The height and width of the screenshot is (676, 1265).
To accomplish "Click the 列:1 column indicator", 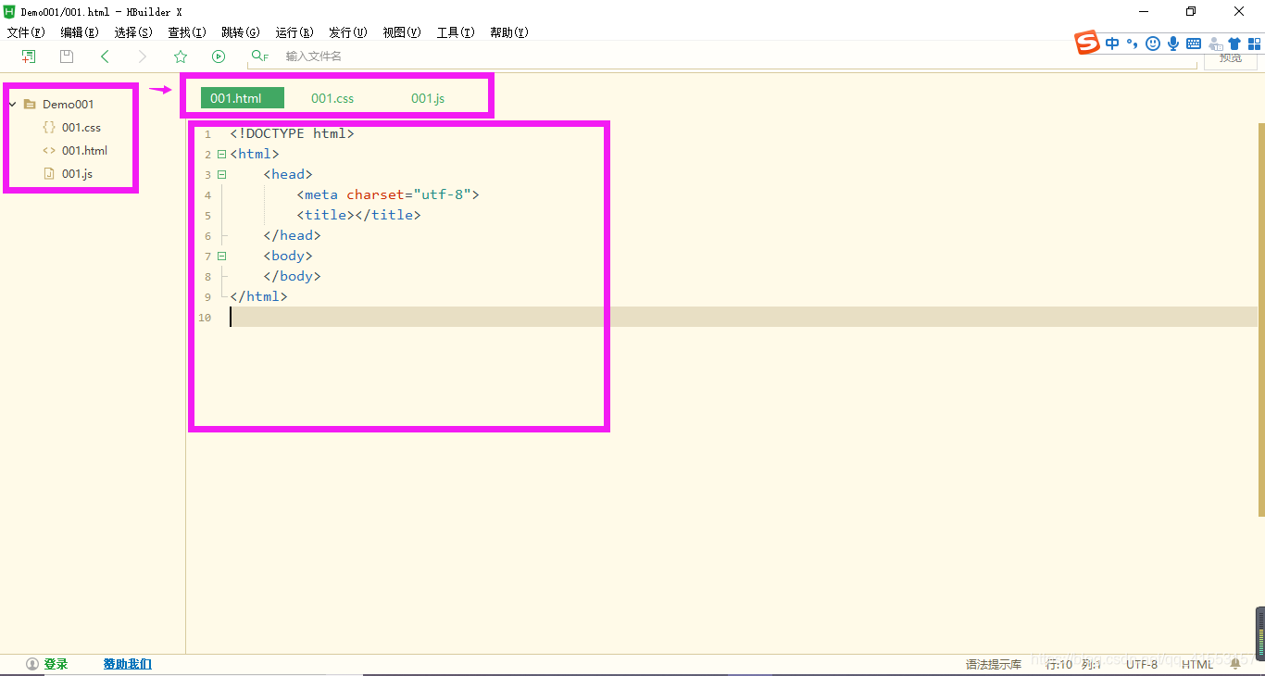I will [x=1092, y=665].
